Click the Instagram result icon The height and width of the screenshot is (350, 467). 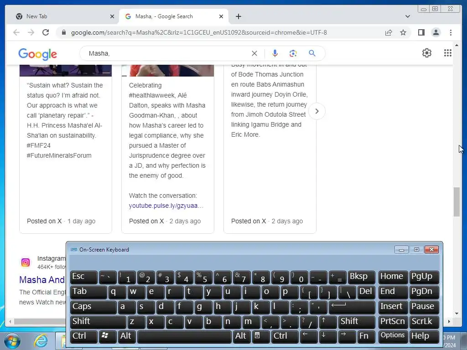point(26,262)
